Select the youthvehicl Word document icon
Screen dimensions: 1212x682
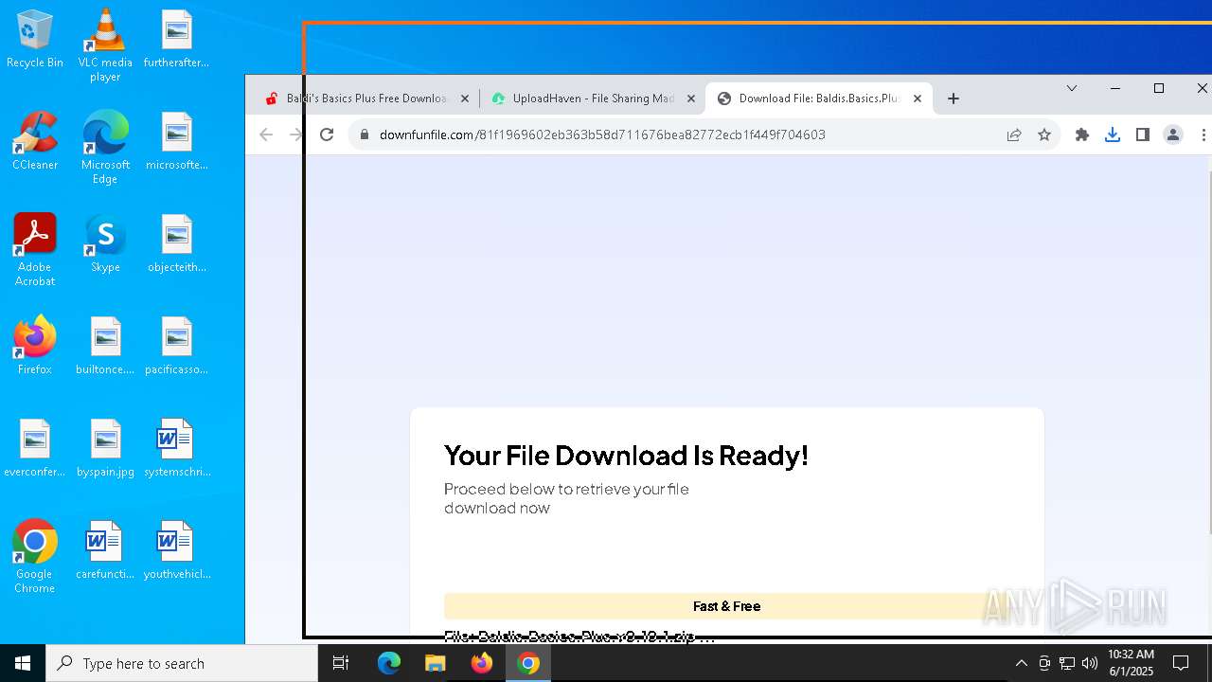(176, 551)
